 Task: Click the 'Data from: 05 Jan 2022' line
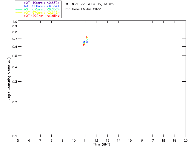[82, 9]
